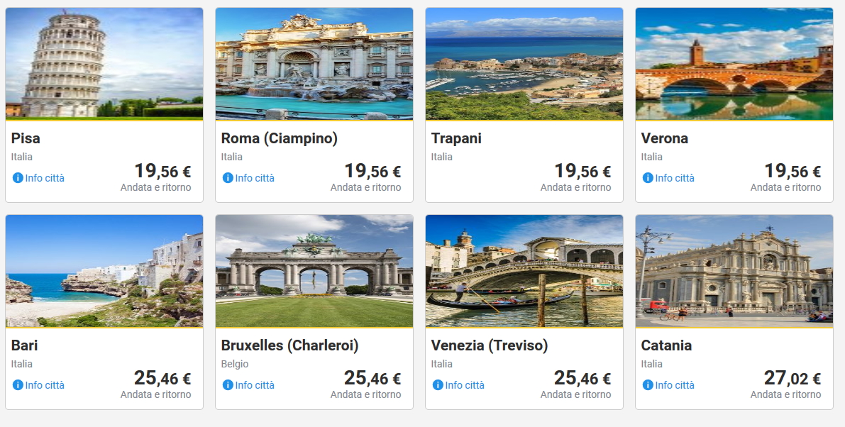Select the Bari destination title
Viewport: 845px width, 427px height.
25,345
